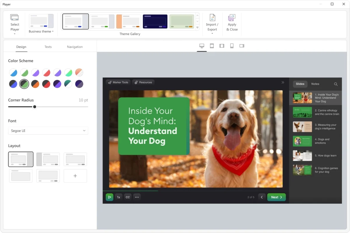The image size is (350, 233).
Task: Select the landscape tablet preview icon
Action: (x=222, y=46)
